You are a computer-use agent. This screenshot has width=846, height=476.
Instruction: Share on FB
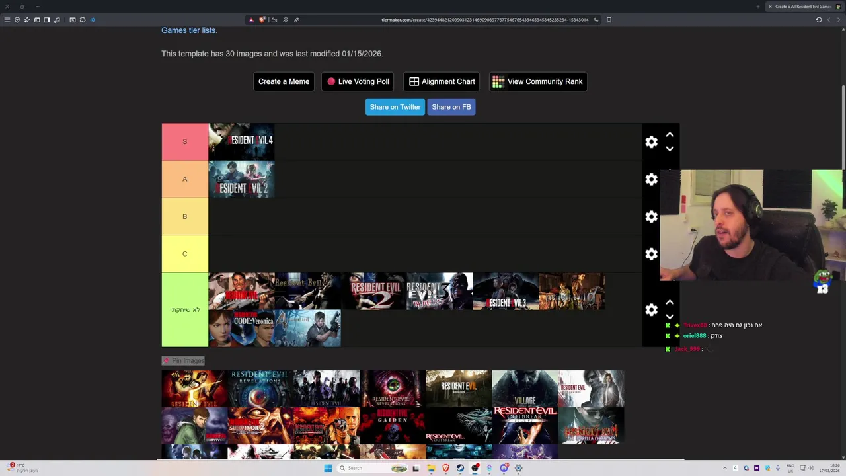tap(451, 107)
